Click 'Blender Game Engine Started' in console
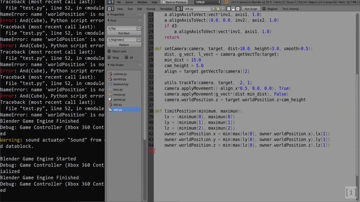Screen dimensions: 360x202 click(x=38, y=159)
